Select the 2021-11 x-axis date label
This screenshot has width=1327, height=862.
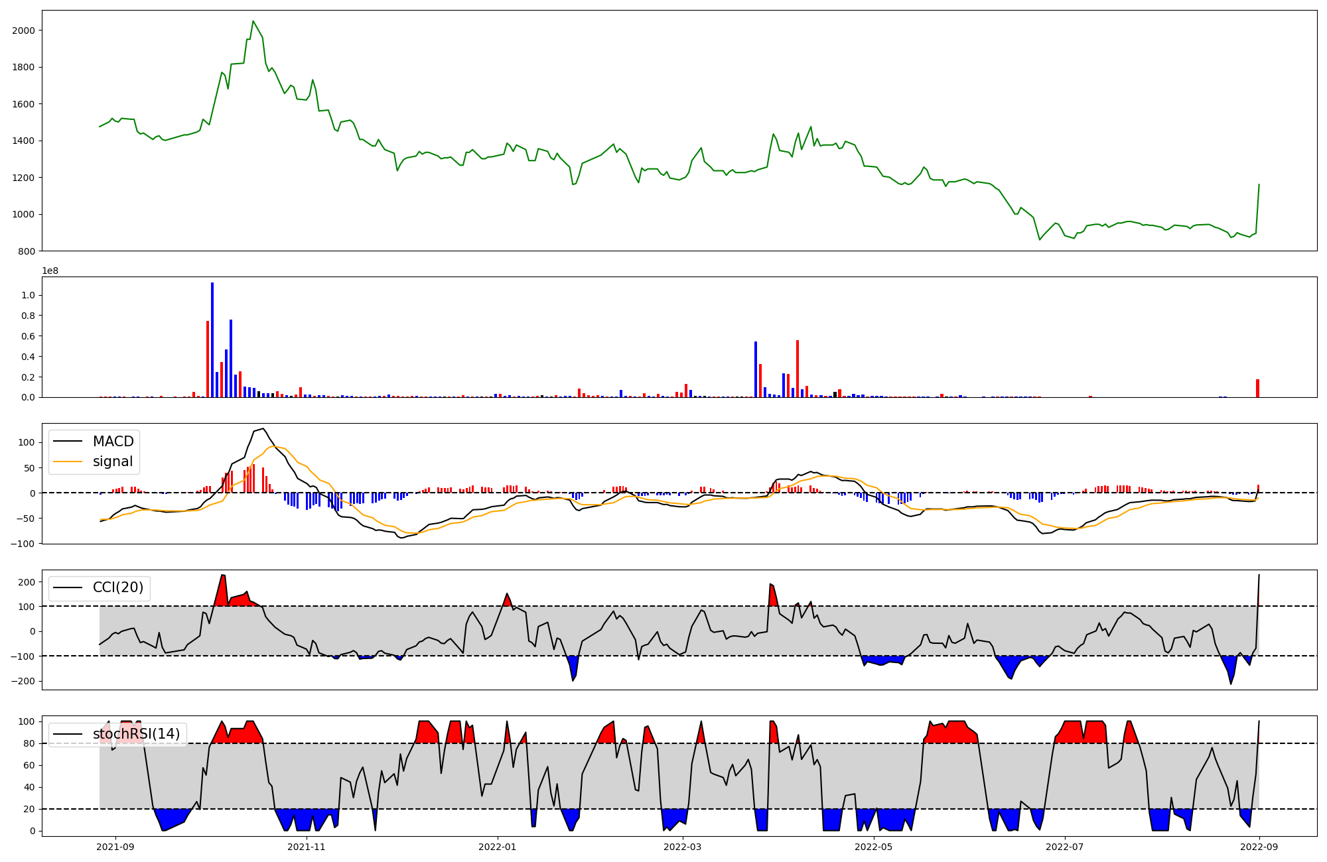(x=307, y=847)
